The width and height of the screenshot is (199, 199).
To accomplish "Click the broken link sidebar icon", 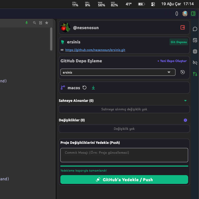I will tap(195, 63).
